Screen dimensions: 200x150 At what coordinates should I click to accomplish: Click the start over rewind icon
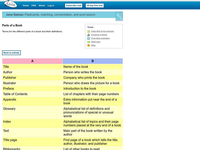coord(88,42)
